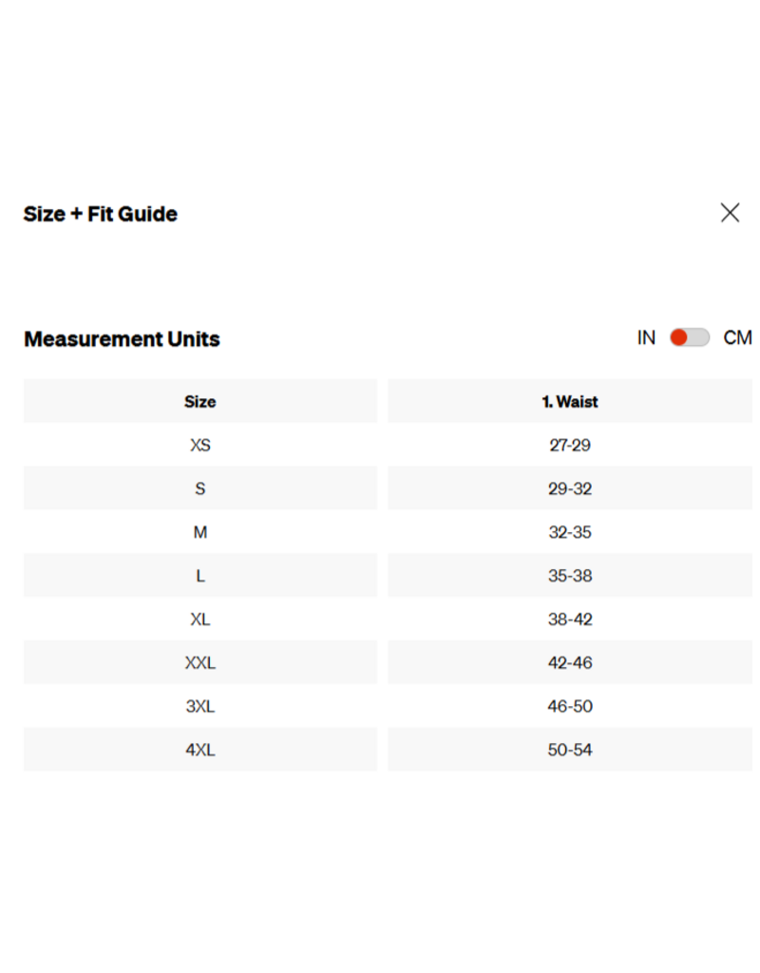This screenshot has width=760, height=973.
Task: Select the S size cell
Action: pyautogui.click(x=199, y=488)
